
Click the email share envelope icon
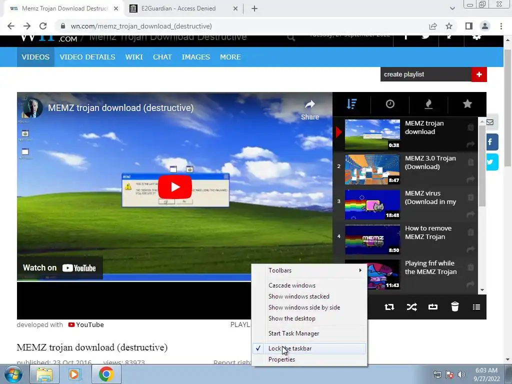coord(491,122)
